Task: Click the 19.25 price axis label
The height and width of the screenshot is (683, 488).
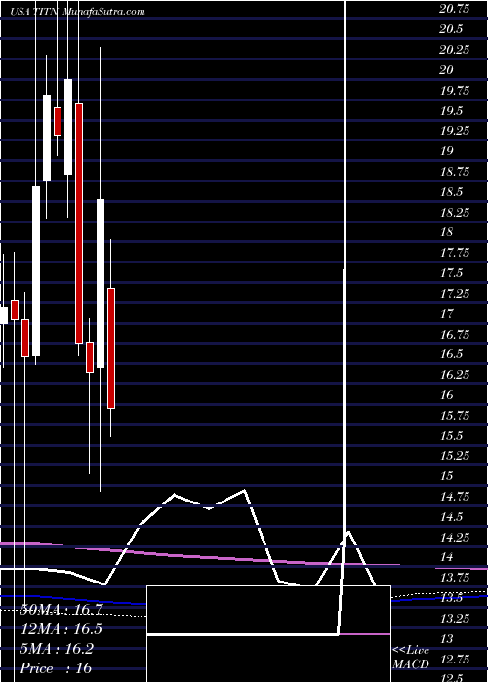Action: click(454, 131)
